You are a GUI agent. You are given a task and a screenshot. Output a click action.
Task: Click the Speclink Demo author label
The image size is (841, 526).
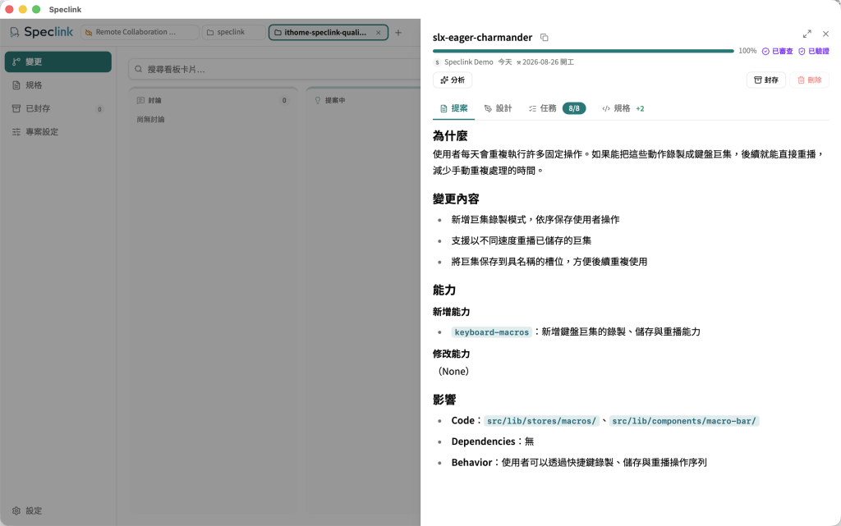[x=468, y=62]
